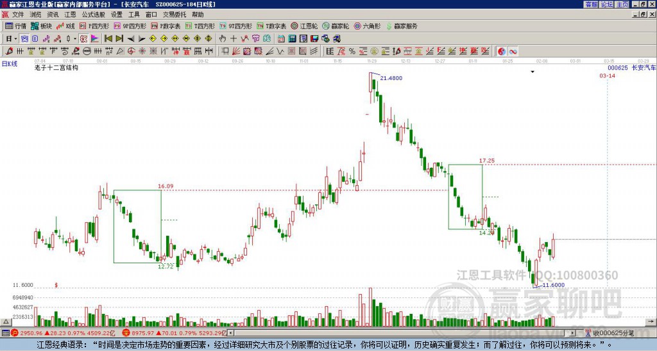Image resolution: width=657 pixels, height=351 pixels.
Task: Open the 论坛 forum link
Action: tap(607, 4)
